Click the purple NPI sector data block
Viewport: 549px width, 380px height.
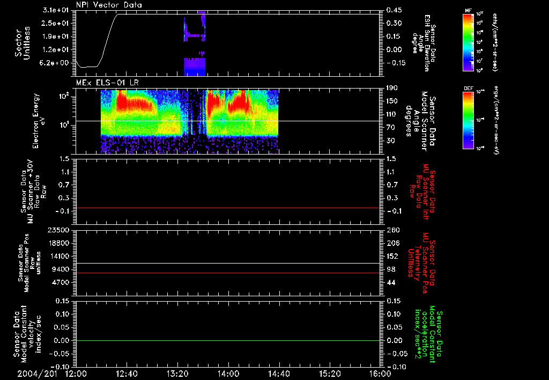(x=195, y=67)
